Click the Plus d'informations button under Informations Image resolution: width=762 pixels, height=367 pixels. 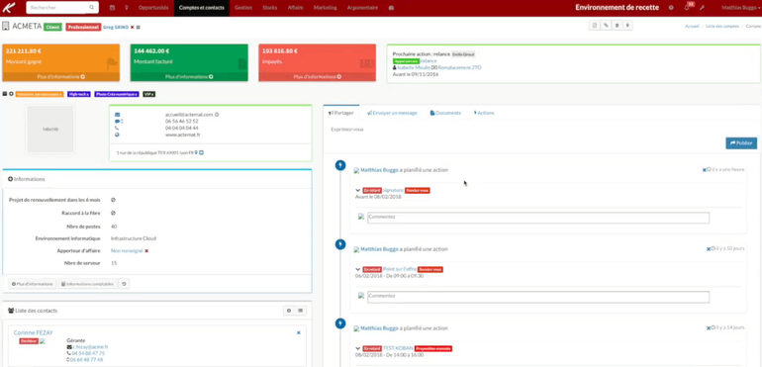point(32,284)
